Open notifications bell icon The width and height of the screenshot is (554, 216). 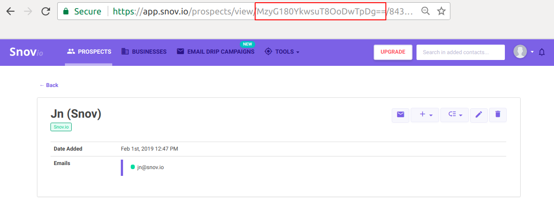click(542, 52)
